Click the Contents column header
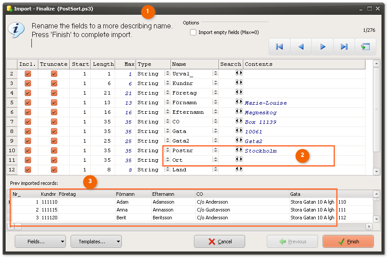This screenshot has width=389, height=259. pos(304,64)
